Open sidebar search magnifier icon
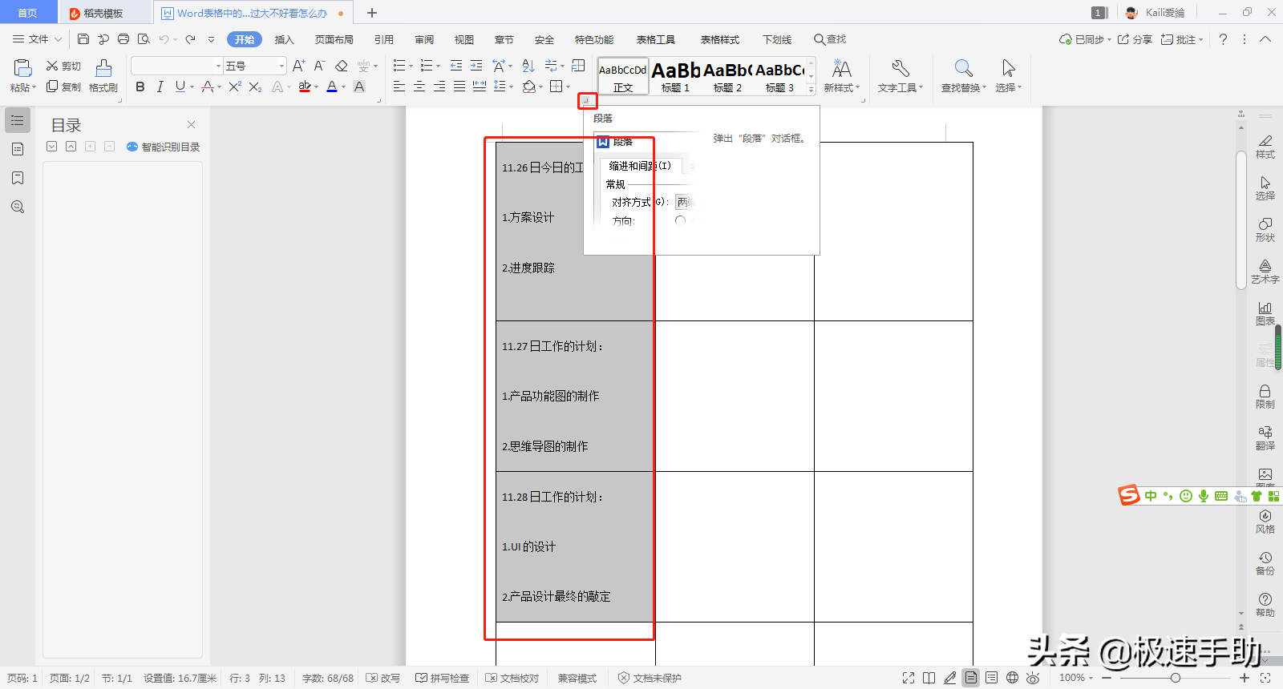 (x=18, y=207)
